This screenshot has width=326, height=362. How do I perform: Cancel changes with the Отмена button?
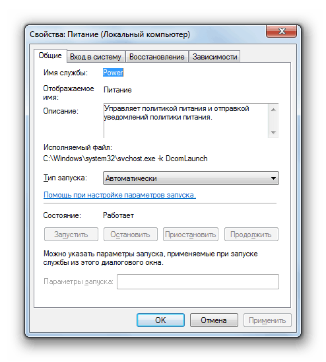pos(214,320)
